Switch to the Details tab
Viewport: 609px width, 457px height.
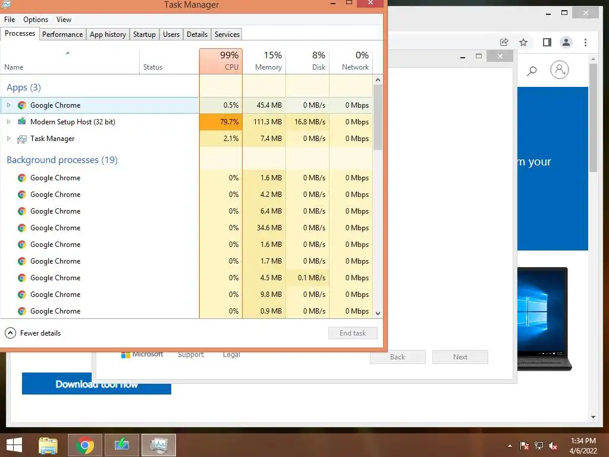pos(197,34)
